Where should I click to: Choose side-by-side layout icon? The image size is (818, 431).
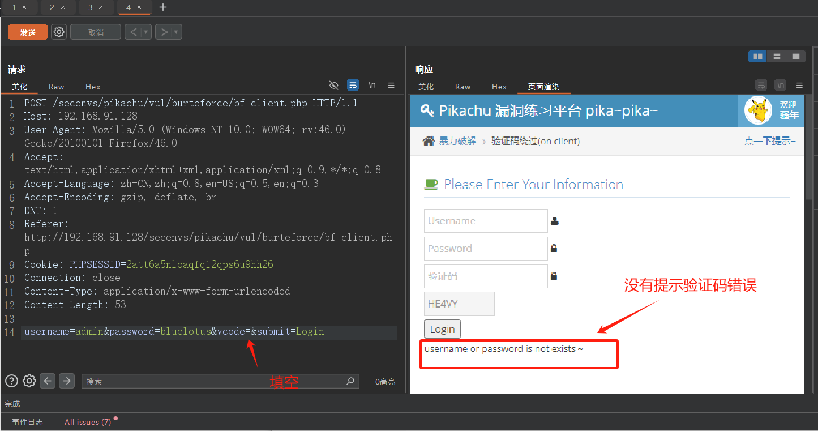coord(757,56)
